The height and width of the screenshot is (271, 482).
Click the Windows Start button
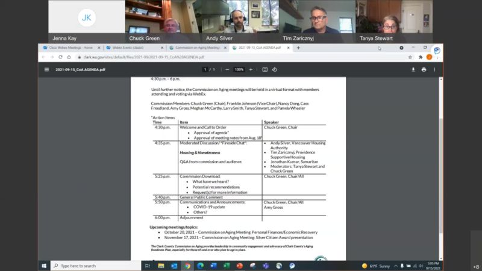(45, 266)
